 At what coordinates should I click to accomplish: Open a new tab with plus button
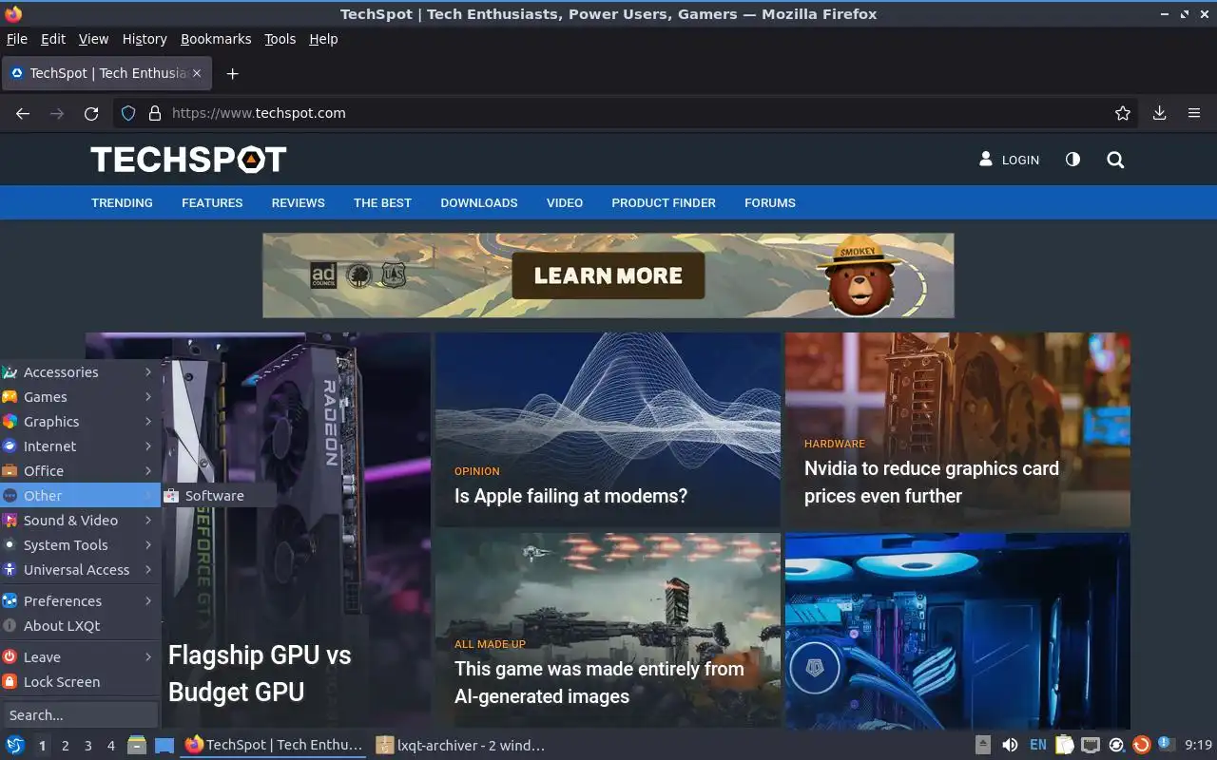pos(232,73)
